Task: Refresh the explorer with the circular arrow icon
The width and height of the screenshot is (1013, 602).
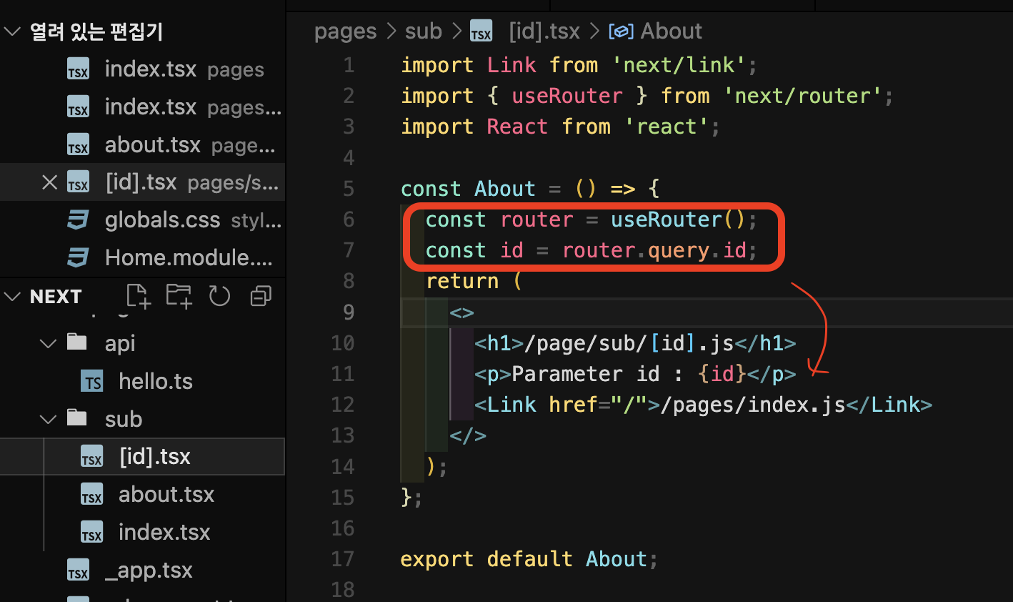Action: (x=219, y=296)
